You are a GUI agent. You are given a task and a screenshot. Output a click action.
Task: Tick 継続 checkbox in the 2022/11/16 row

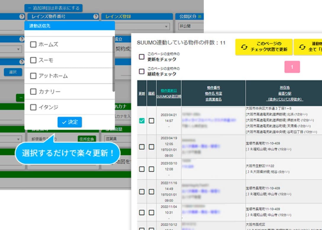click(x=151, y=192)
